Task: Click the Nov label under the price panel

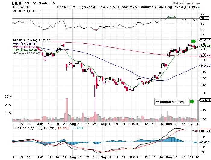Action: pos(169,124)
